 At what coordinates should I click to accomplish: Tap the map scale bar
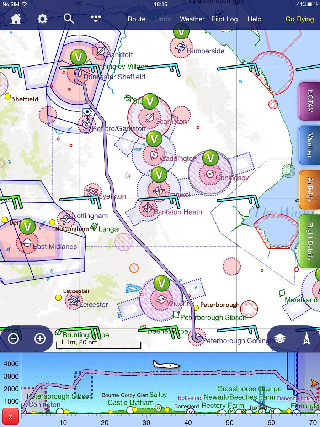pyautogui.click(x=98, y=344)
